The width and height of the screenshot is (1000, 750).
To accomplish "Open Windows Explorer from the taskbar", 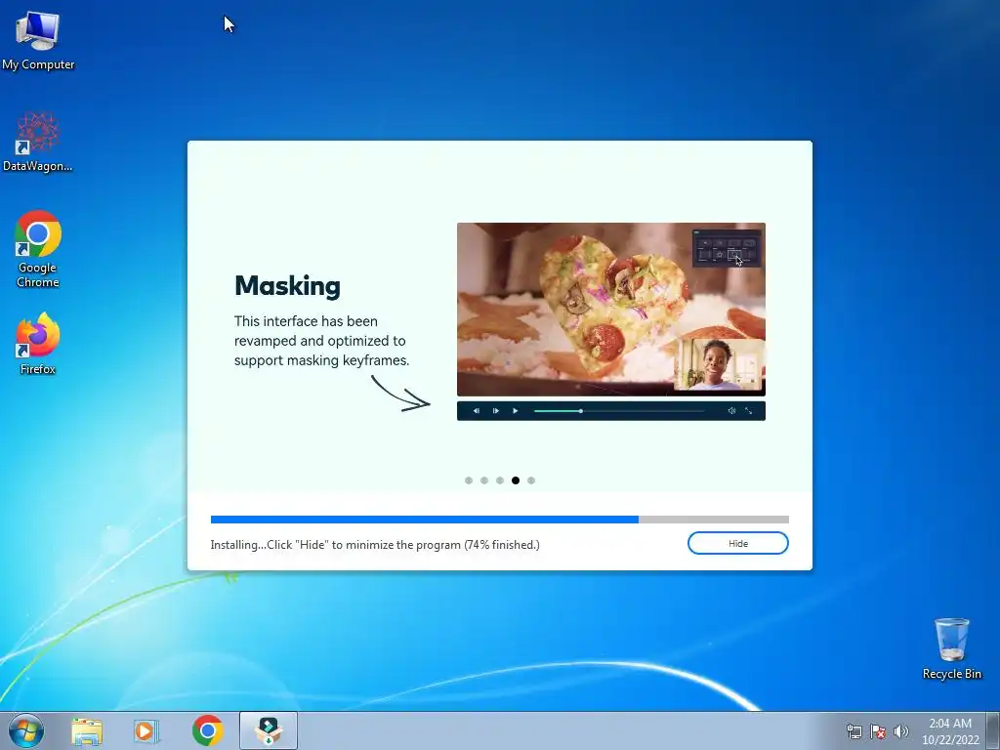I will pyautogui.click(x=87, y=730).
